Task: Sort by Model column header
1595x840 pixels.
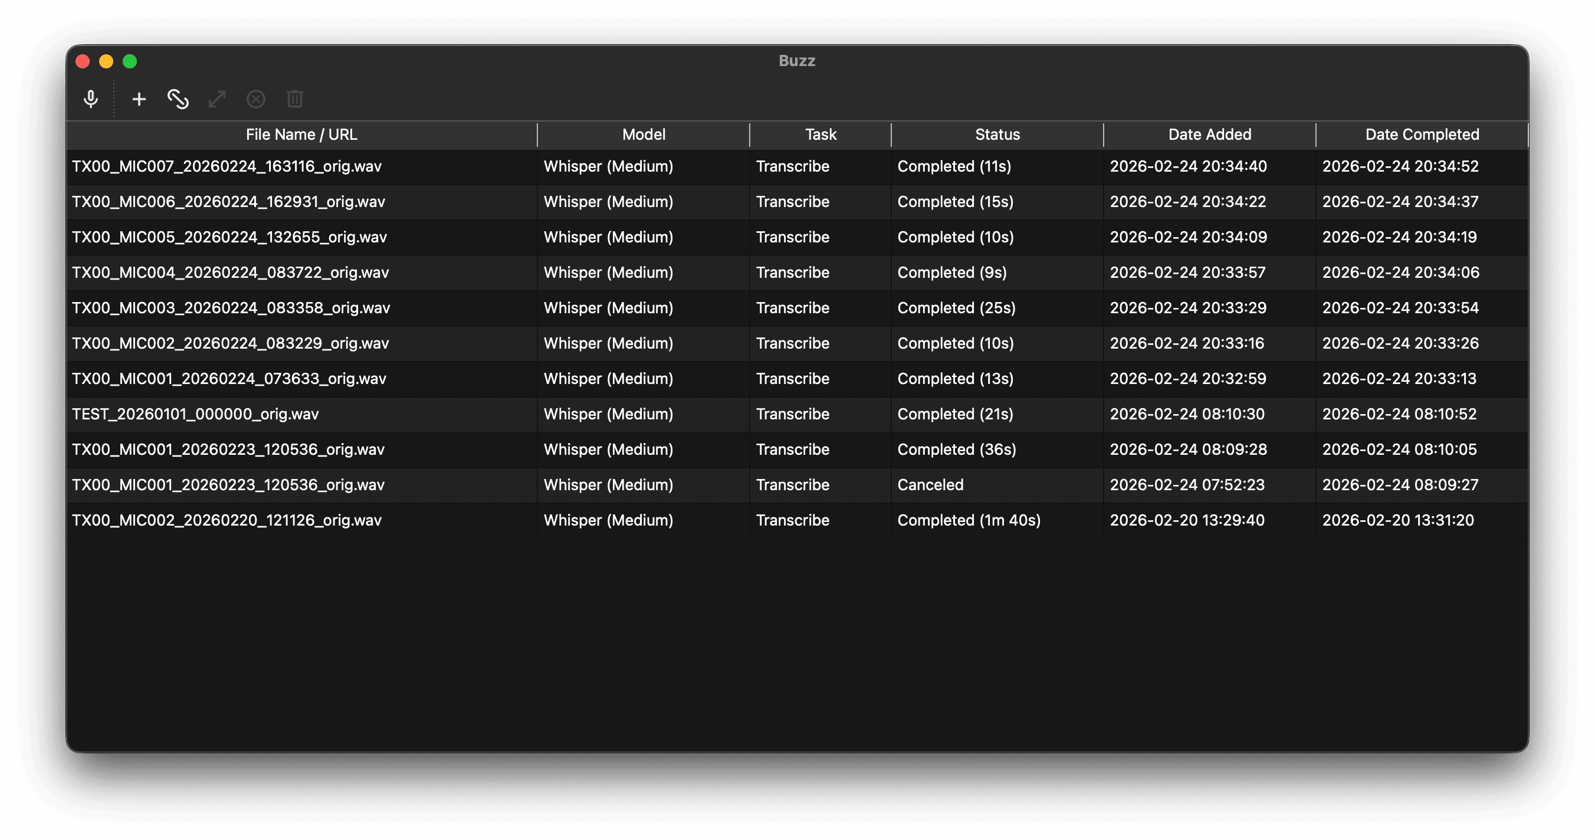Action: pos(644,134)
